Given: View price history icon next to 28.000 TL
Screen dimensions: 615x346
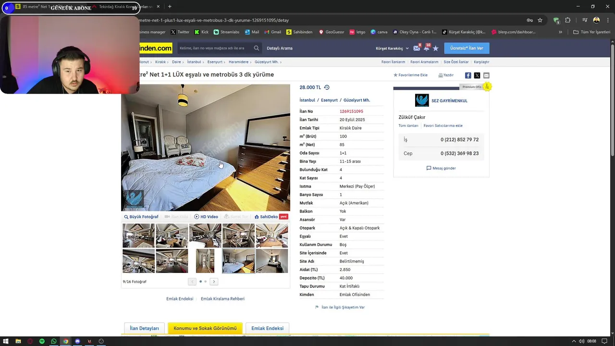Looking at the screenshot, I should point(327,87).
